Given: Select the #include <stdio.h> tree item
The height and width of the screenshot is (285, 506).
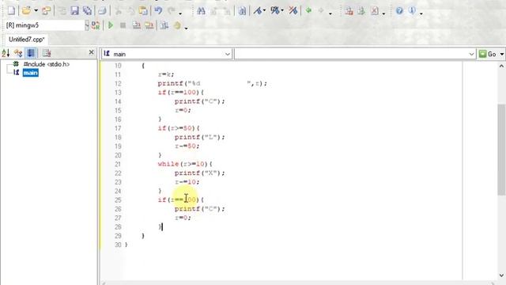Looking at the screenshot, I should [x=46, y=64].
